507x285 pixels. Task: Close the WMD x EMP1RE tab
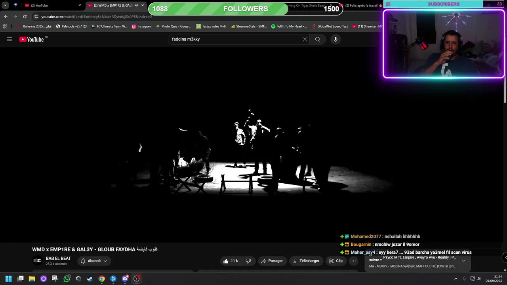pyautogui.click(x=143, y=6)
